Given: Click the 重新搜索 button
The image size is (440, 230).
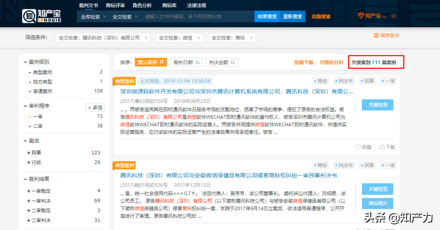Looking at the screenshot, I should coord(293,17).
